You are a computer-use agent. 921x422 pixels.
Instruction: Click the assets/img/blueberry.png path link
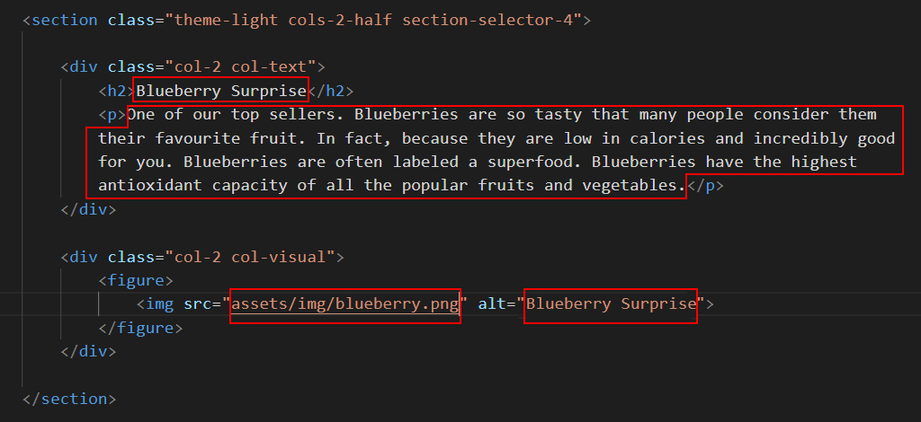[x=344, y=303]
